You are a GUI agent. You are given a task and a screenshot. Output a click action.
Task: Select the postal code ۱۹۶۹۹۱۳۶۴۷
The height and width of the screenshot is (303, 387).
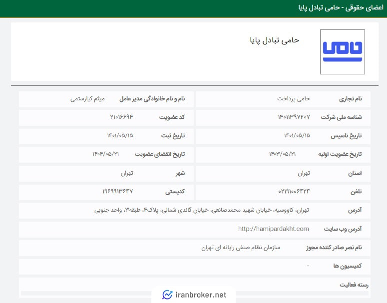(117, 191)
